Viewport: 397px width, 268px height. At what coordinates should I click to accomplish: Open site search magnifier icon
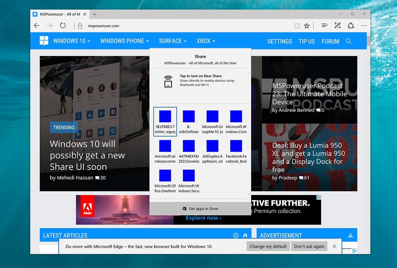pos(349,41)
